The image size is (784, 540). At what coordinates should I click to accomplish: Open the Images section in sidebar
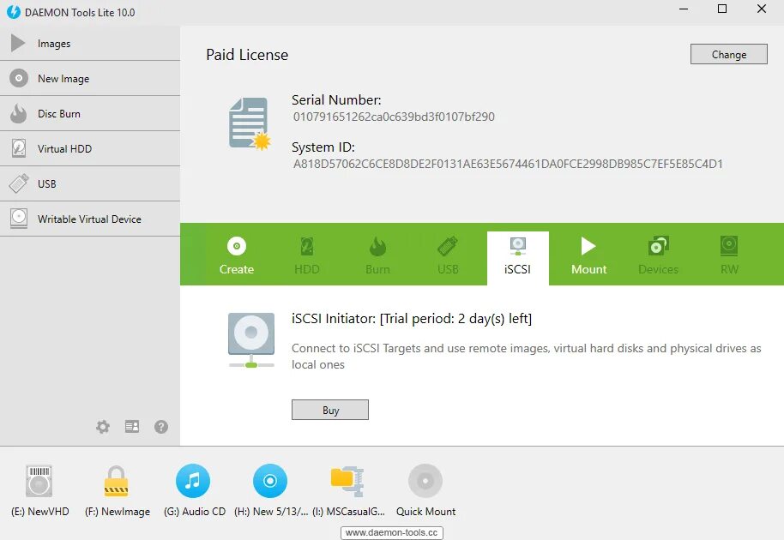[90, 44]
